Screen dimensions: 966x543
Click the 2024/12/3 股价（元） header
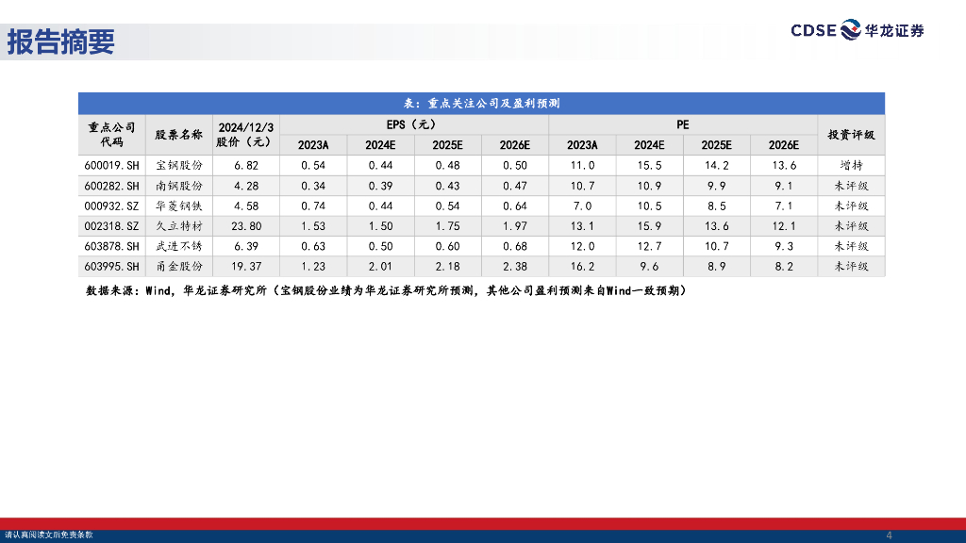point(245,134)
